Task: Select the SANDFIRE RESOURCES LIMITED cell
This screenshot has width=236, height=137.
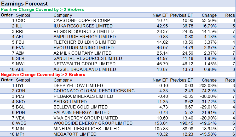Action: [88, 59]
